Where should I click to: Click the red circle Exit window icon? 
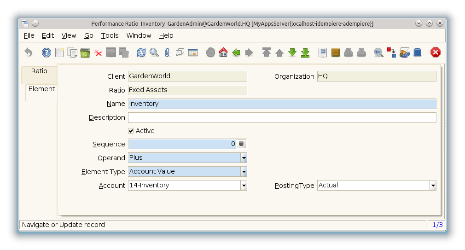point(435,52)
